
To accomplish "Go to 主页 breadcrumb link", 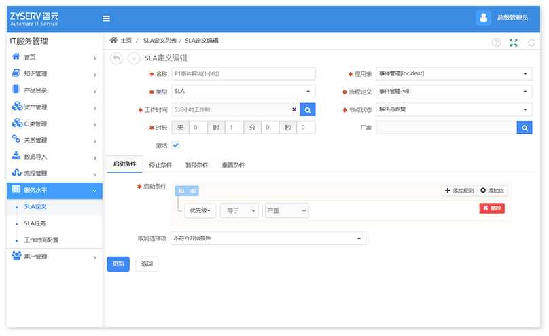I will 126,41.
